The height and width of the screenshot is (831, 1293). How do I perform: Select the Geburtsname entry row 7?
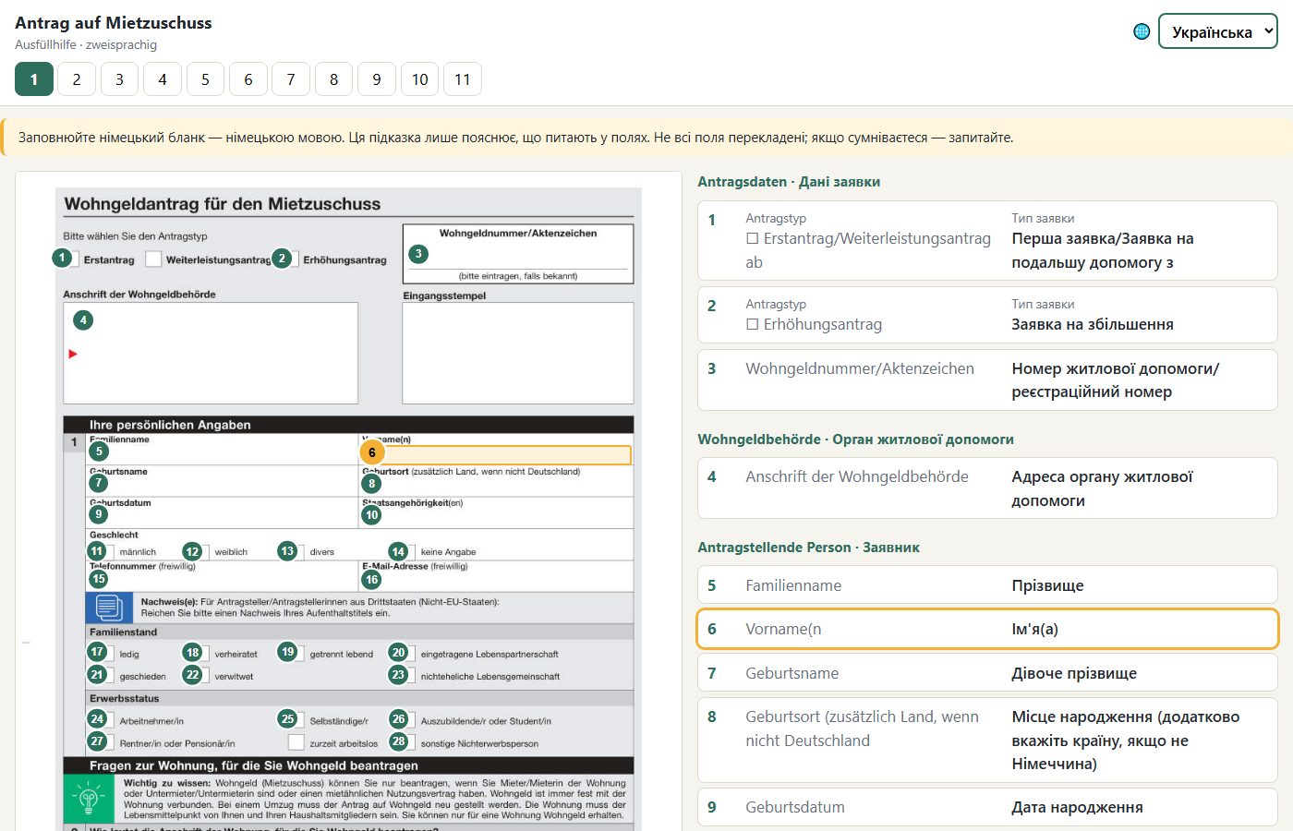(987, 673)
